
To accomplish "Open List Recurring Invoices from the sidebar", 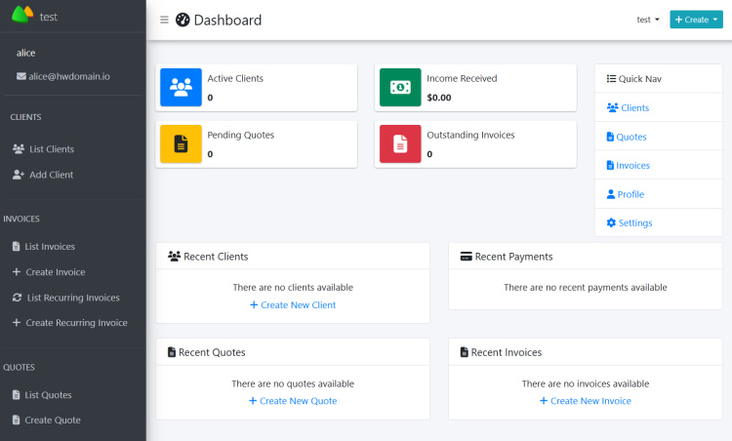I will [x=73, y=298].
